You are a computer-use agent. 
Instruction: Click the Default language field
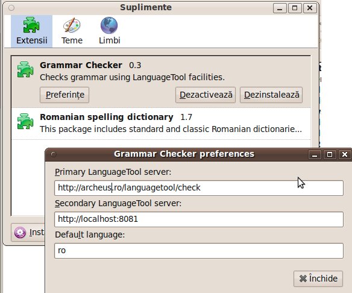[199, 251]
